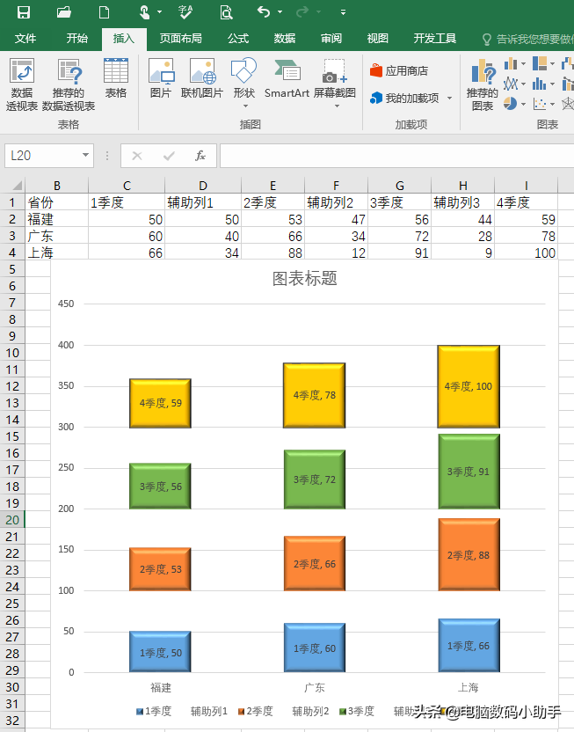Click the statistic histogram chart icon

point(540,84)
